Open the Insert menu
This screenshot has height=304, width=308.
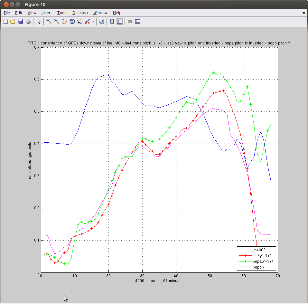[x=46, y=13]
